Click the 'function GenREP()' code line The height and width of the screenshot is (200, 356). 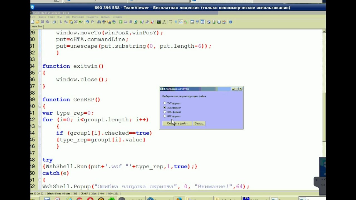[x=71, y=99]
